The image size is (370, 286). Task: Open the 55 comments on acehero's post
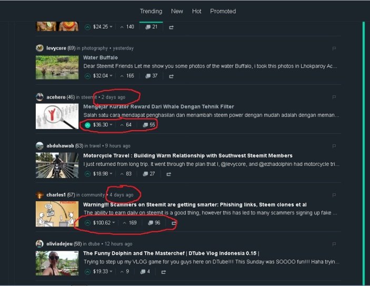click(149, 125)
